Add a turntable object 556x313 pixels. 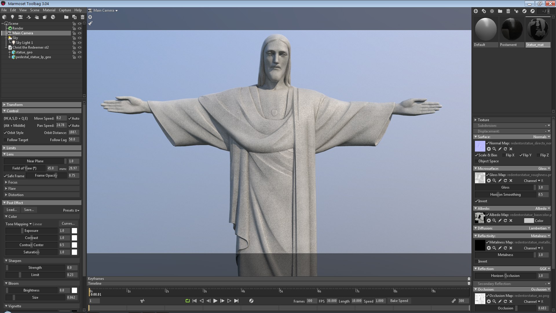coord(53,17)
